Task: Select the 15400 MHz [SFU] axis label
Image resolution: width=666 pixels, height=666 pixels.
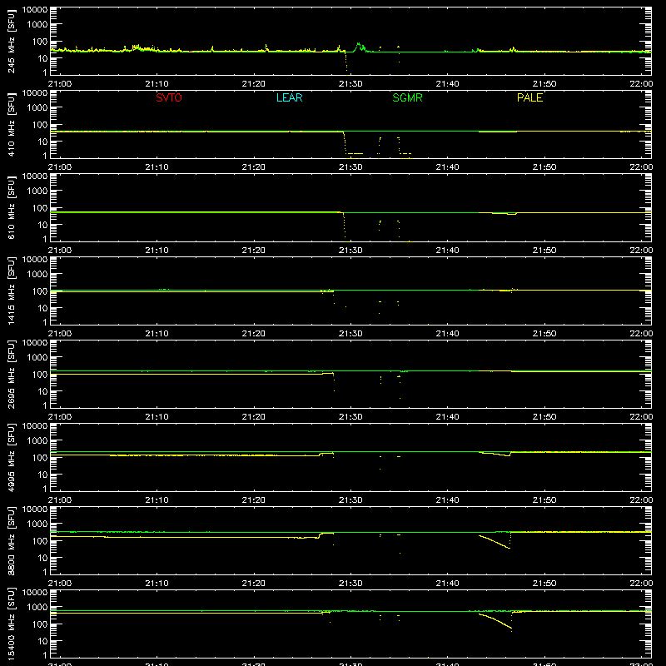Action: (x=12, y=624)
